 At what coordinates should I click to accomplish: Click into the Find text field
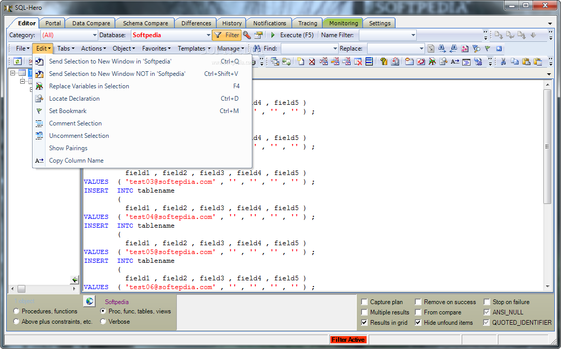[x=307, y=48]
